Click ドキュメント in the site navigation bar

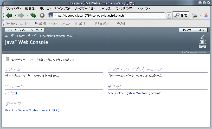click(x=102, y=23)
